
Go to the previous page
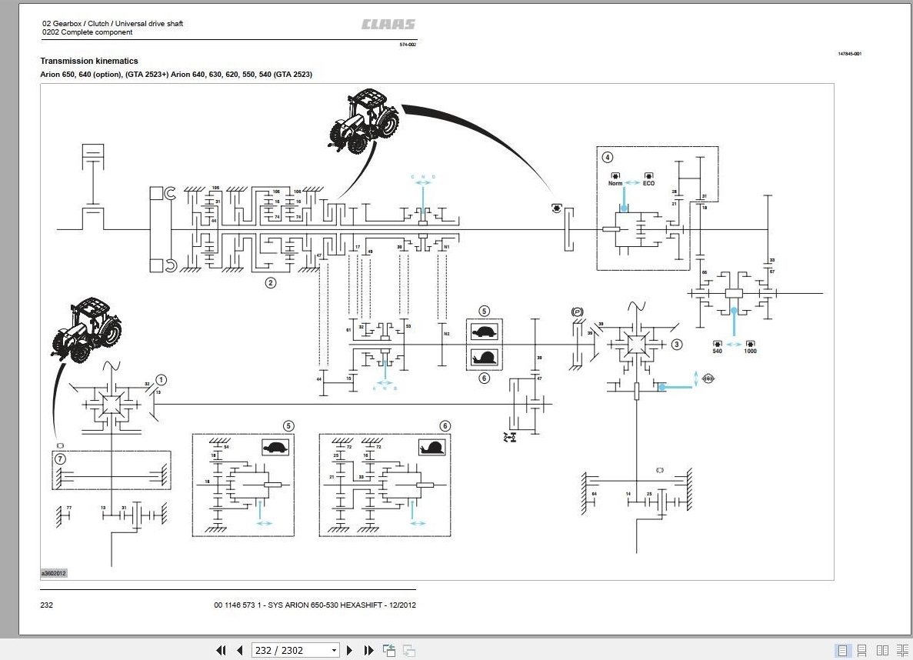(x=239, y=650)
